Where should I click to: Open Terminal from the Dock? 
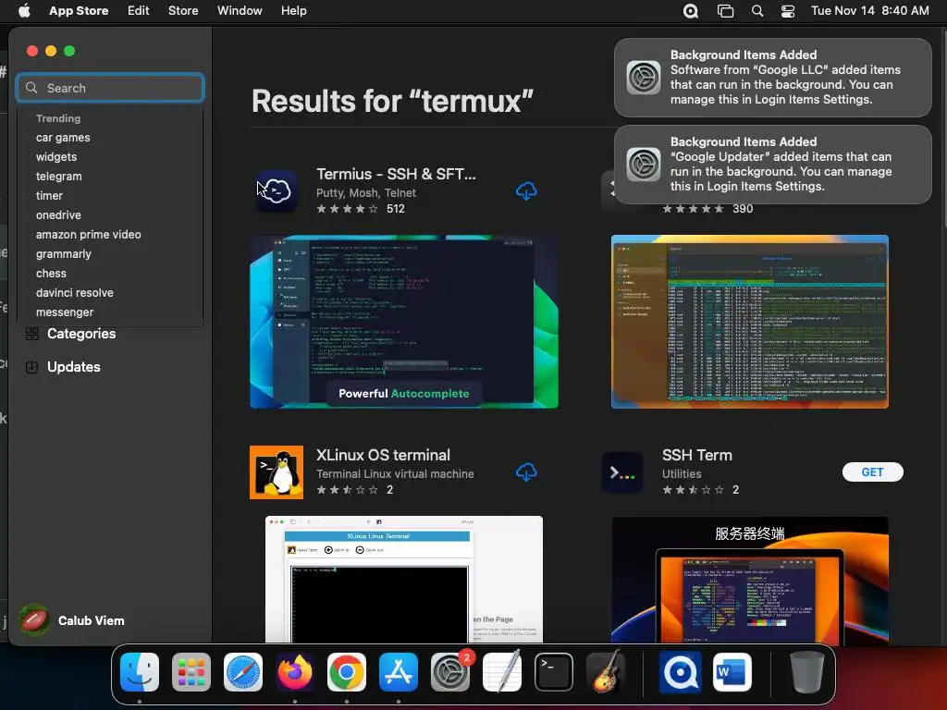(554, 672)
